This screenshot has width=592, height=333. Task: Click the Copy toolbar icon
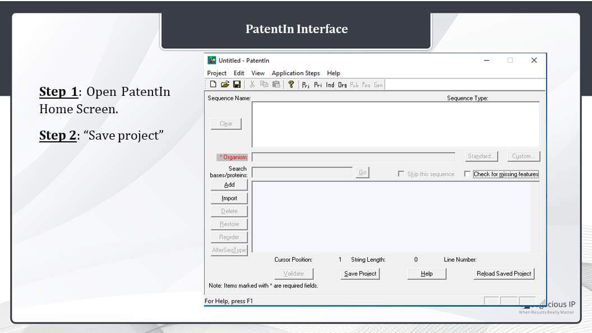point(264,85)
